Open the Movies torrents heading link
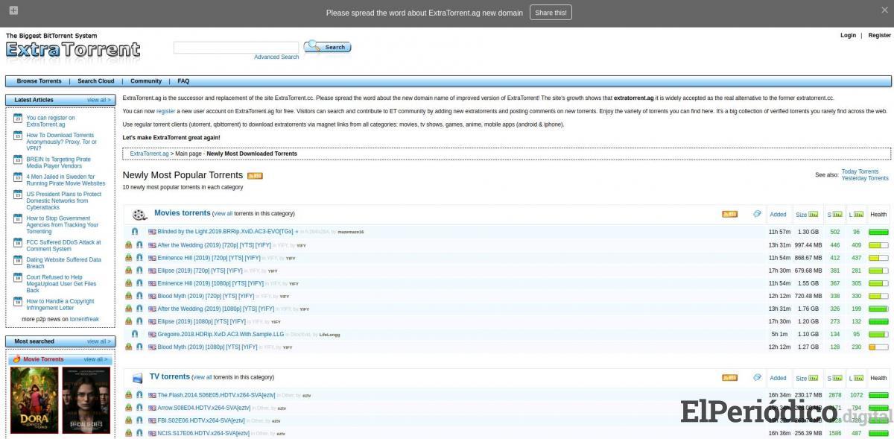Viewport: 894px width, 439px height. [x=183, y=213]
